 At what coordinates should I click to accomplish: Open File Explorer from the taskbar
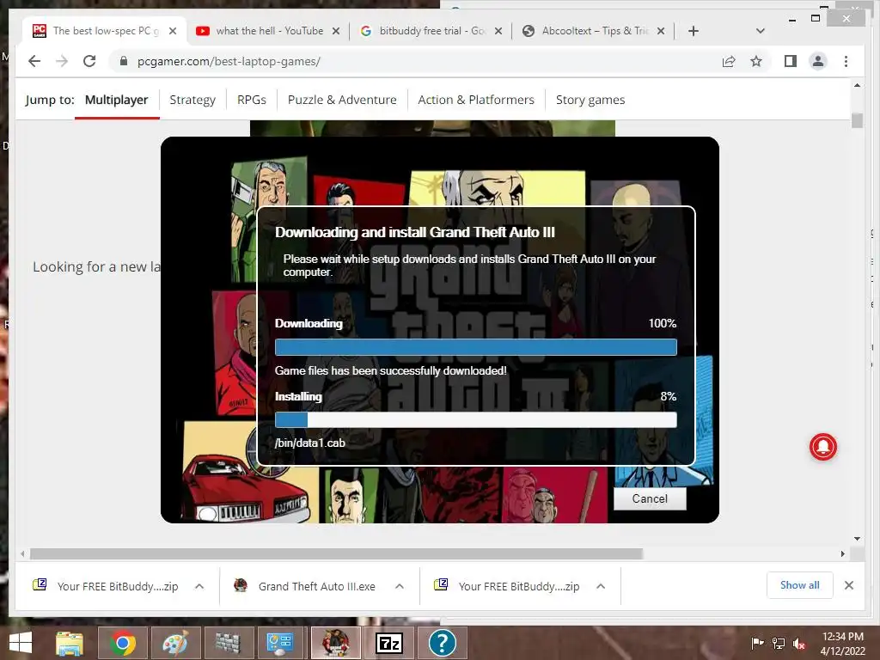coord(70,643)
